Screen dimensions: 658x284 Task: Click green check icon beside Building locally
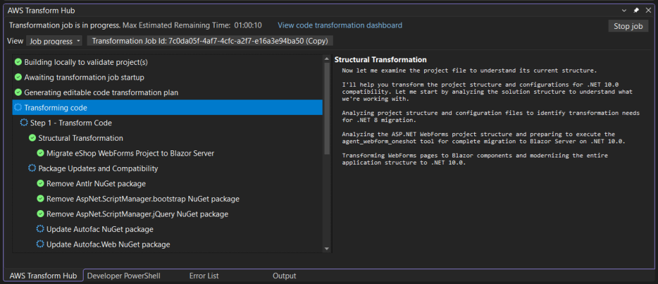coord(18,62)
